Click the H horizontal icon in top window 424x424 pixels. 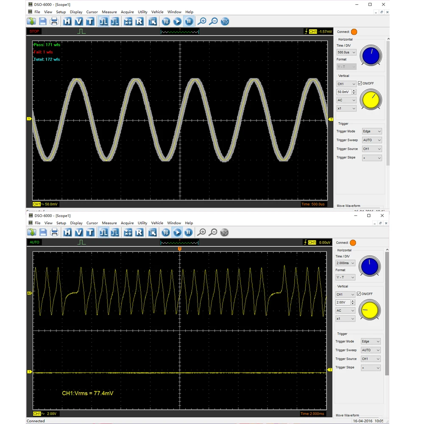[x=67, y=21]
